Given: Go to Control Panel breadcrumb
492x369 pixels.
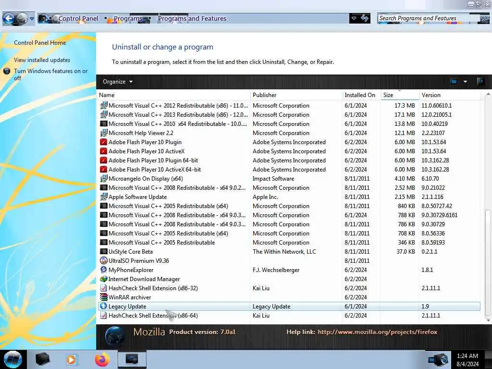Looking at the screenshot, I should click(x=78, y=19).
